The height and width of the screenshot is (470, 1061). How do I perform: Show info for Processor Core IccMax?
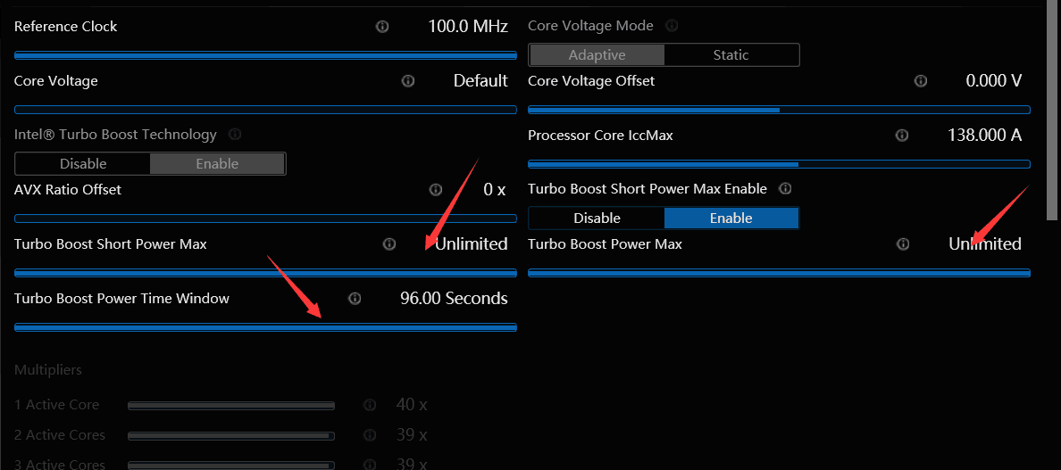(x=902, y=136)
